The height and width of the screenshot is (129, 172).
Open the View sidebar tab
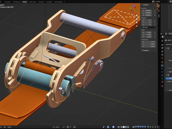point(159,16)
